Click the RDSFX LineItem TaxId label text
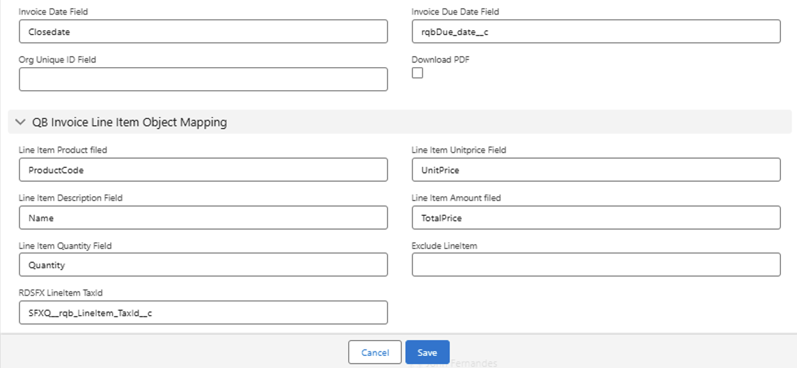 (61, 293)
